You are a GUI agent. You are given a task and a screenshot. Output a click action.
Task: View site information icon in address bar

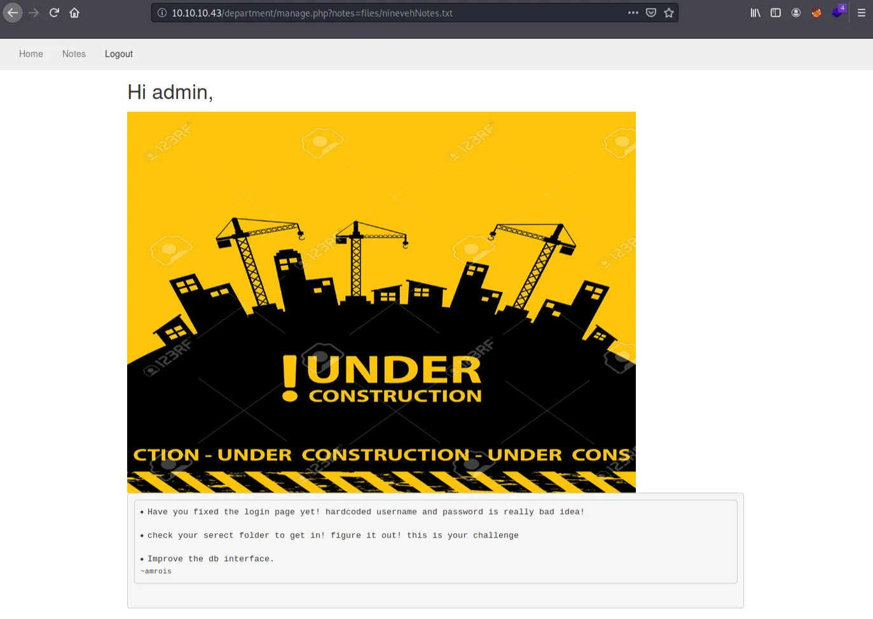[162, 13]
